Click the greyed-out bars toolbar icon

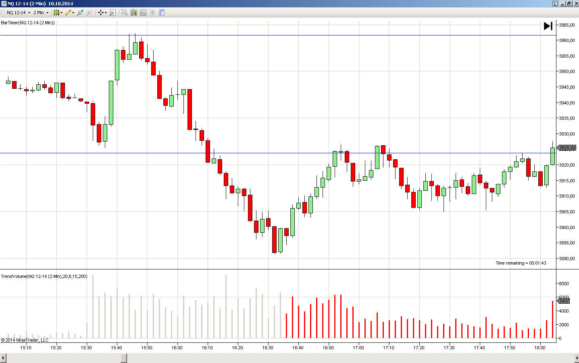point(124,13)
